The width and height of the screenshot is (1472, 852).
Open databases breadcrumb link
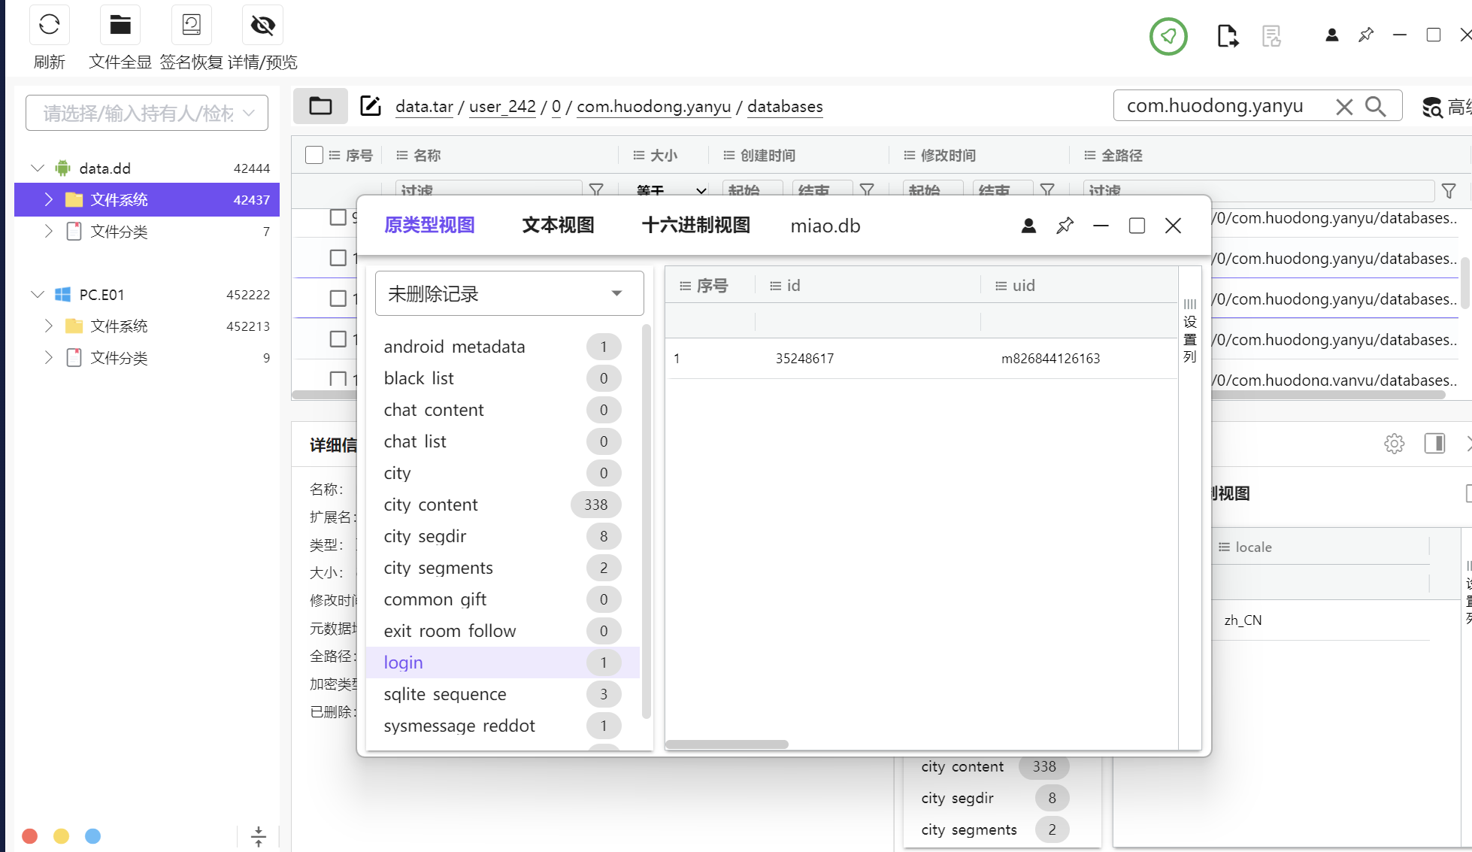click(x=785, y=107)
